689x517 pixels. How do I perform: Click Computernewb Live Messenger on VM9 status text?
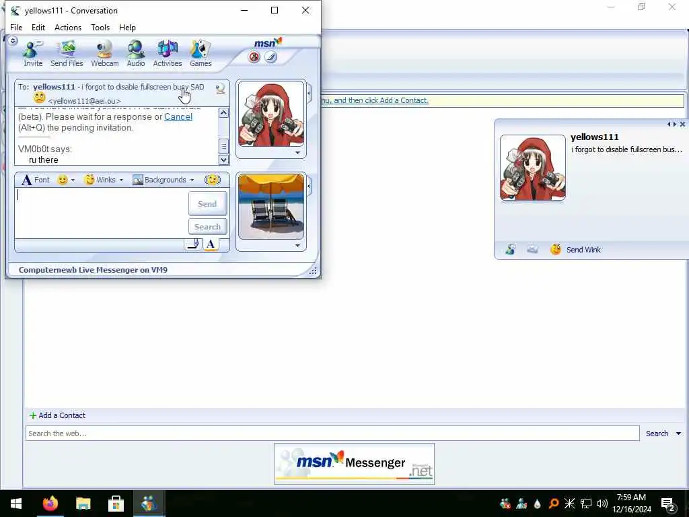[93, 270]
